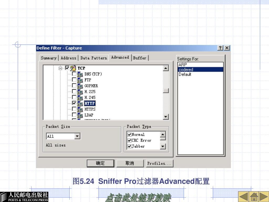The height and width of the screenshot is (202, 269).
Task: Select the HTTPS tree label
Action: click(90, 109)
